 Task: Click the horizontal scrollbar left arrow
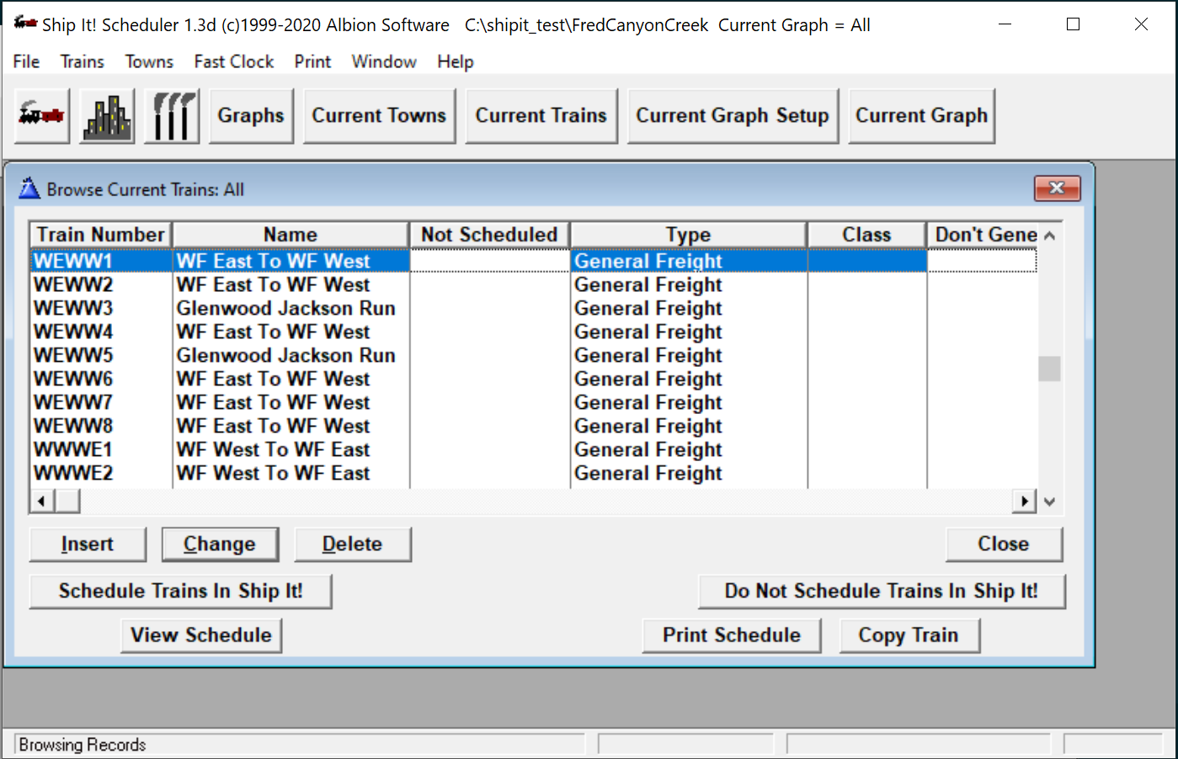(x=41, y=502)
